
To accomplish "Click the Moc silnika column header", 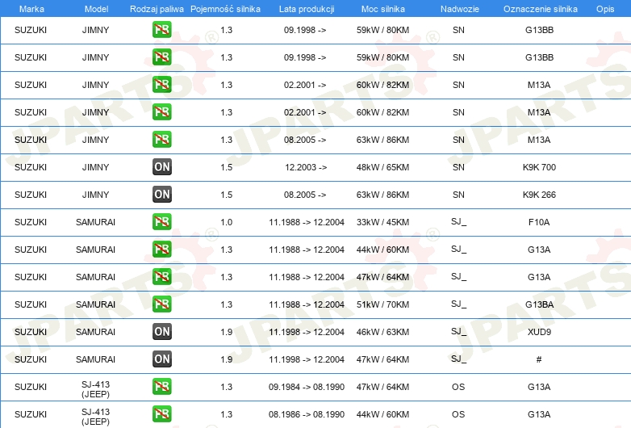I will point(382,9).
